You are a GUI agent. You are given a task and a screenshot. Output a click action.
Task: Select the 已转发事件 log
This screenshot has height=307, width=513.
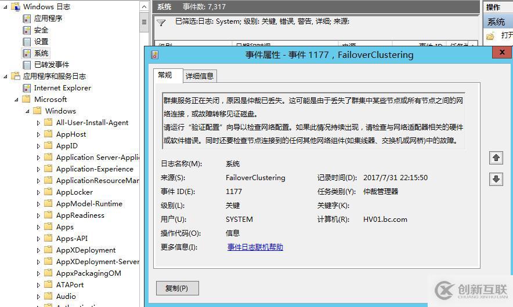point(52,65)
